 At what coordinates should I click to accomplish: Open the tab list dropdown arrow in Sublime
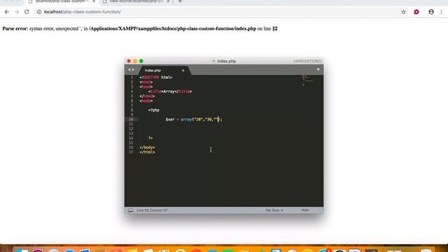318,70
